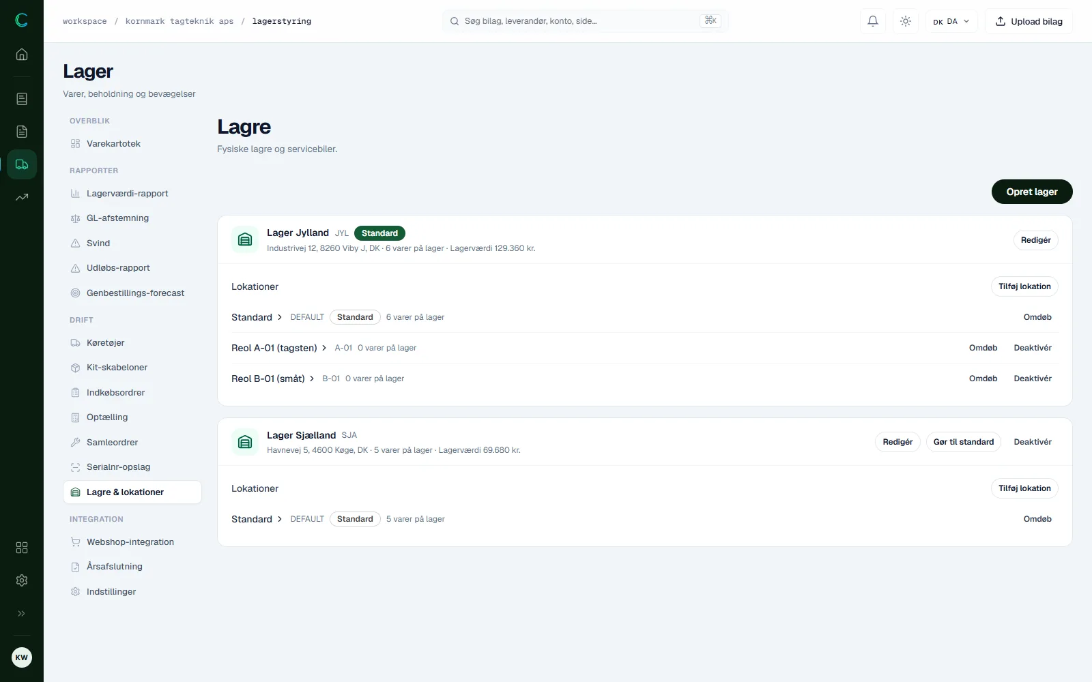Screen dimensions: 1092x682
Task: Click the truck inventory icon in rail
Action: coord(22,164)
